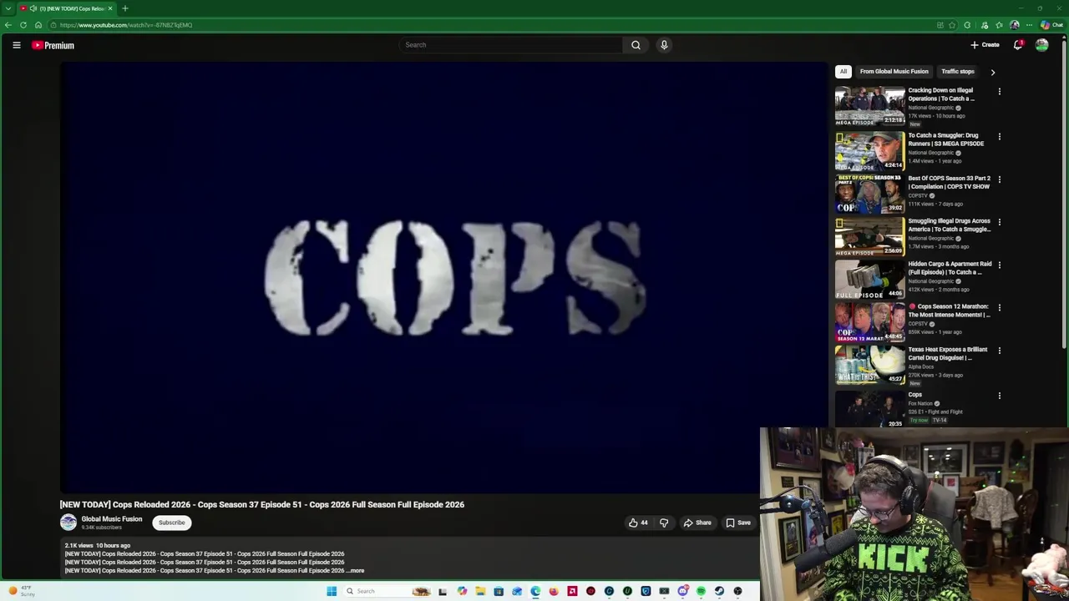The width and height of the screenshot is (1069, 601).
Task: Open YouTube notifications bell
Action: pyautogui.click(x=1017, y=45)
